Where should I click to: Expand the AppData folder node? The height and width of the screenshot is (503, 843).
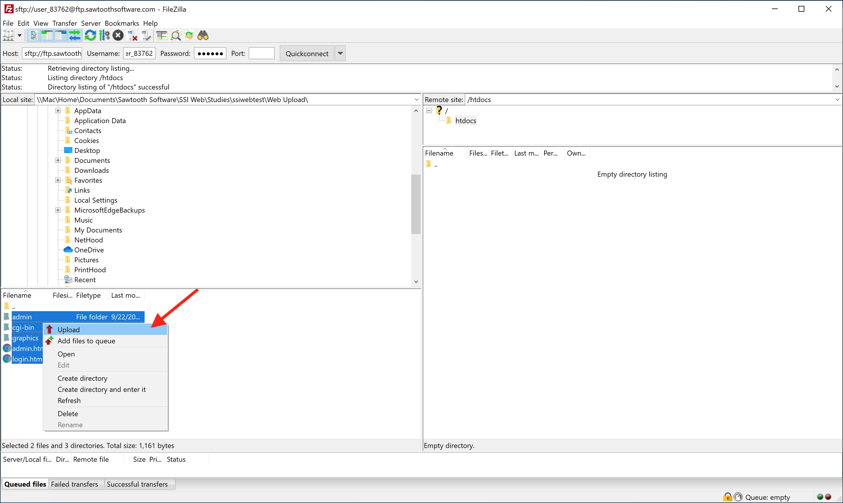coord(58,111)
